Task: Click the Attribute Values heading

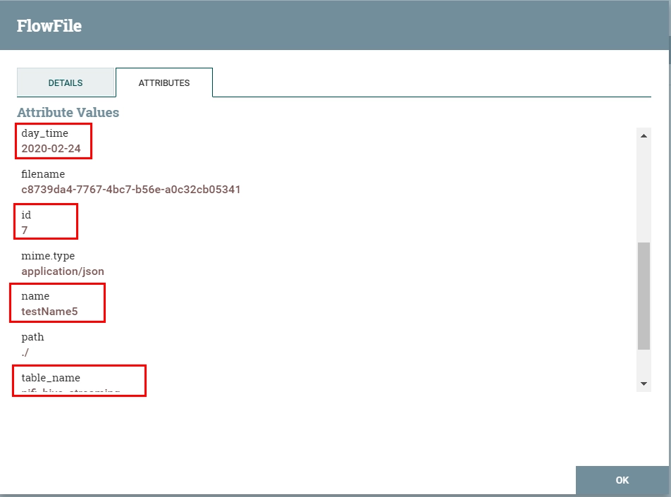Action: 68,112
